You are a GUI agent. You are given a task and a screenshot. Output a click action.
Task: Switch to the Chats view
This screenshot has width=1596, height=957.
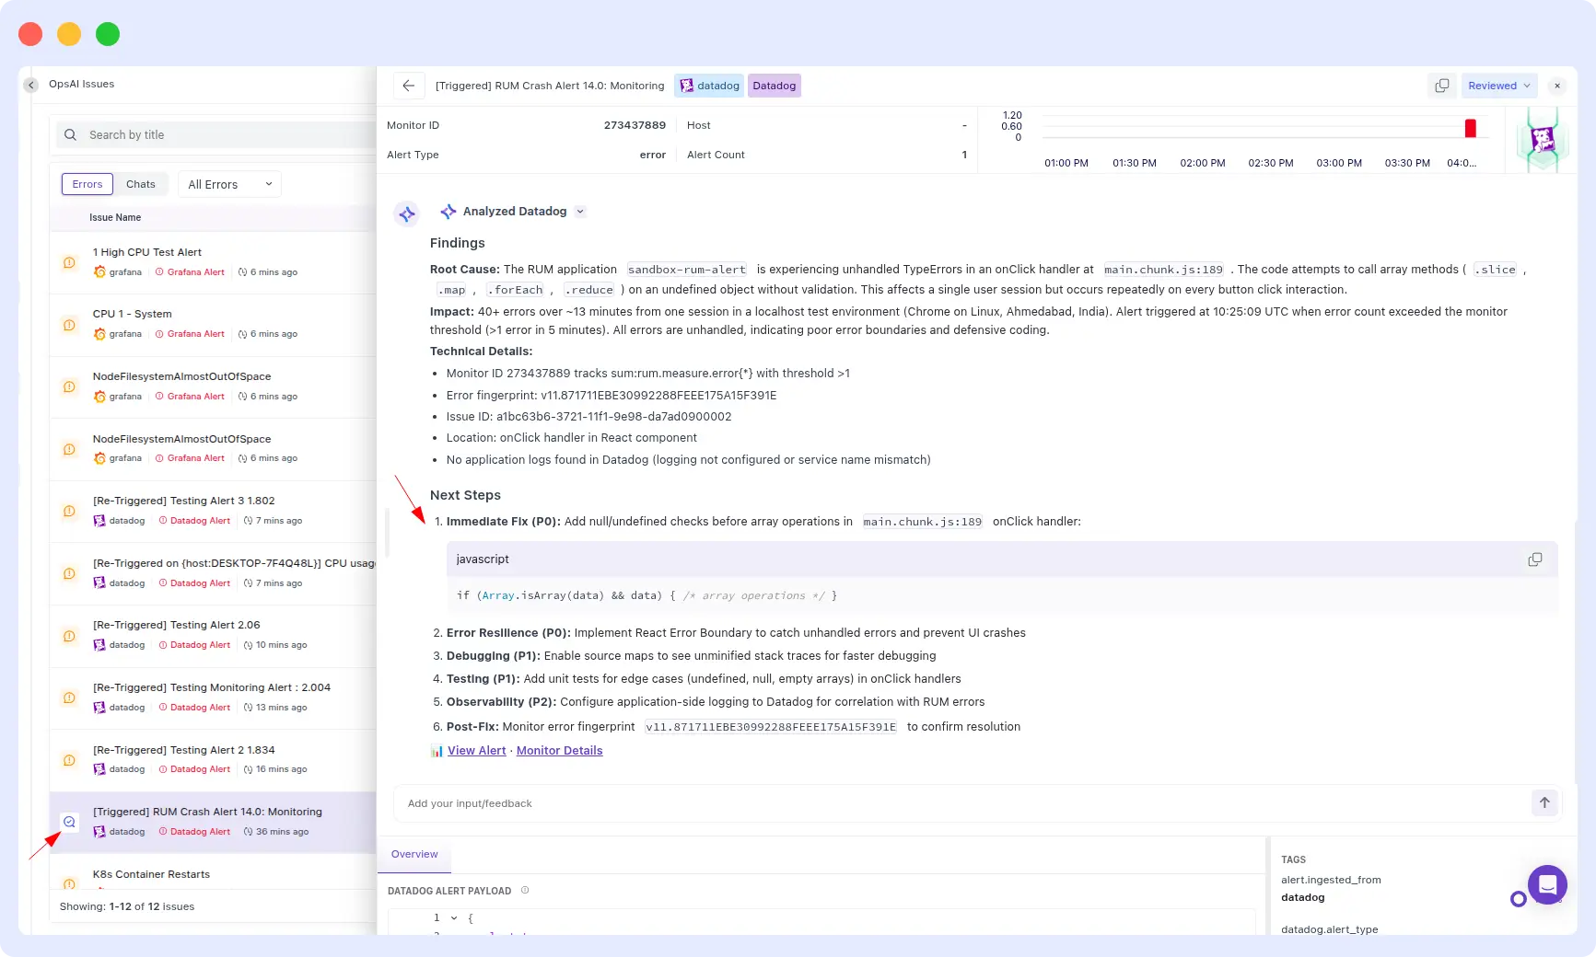tap(140, 184)
